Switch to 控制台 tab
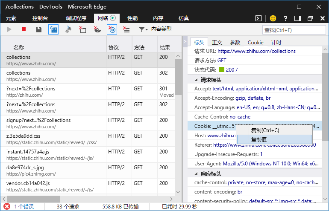The height and width of the screenshot is (211, 329). point(40,18)
